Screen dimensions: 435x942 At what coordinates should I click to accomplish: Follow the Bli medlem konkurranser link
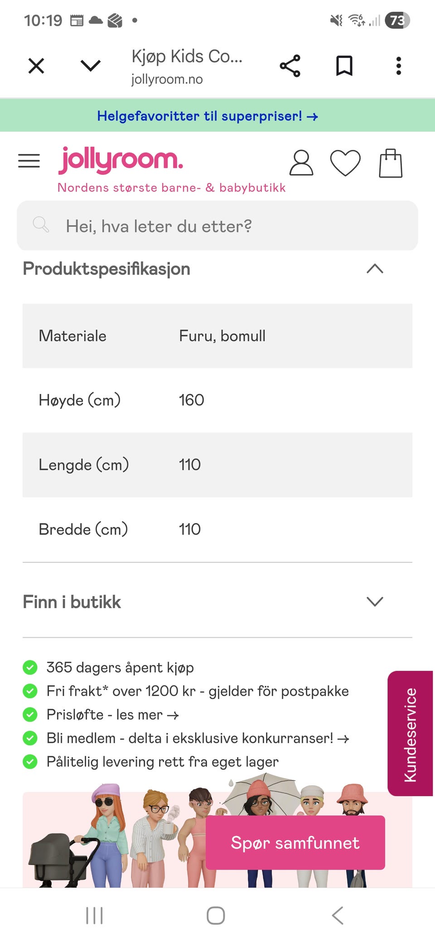point(198,738)
